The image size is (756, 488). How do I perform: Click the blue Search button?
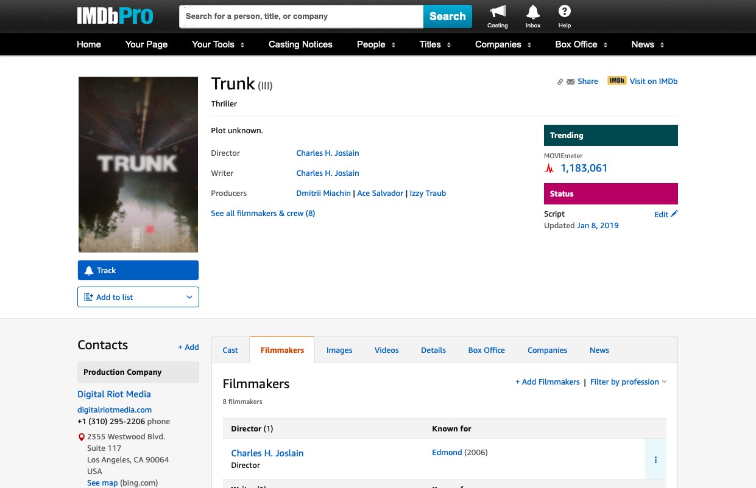(x=448, y=16)
